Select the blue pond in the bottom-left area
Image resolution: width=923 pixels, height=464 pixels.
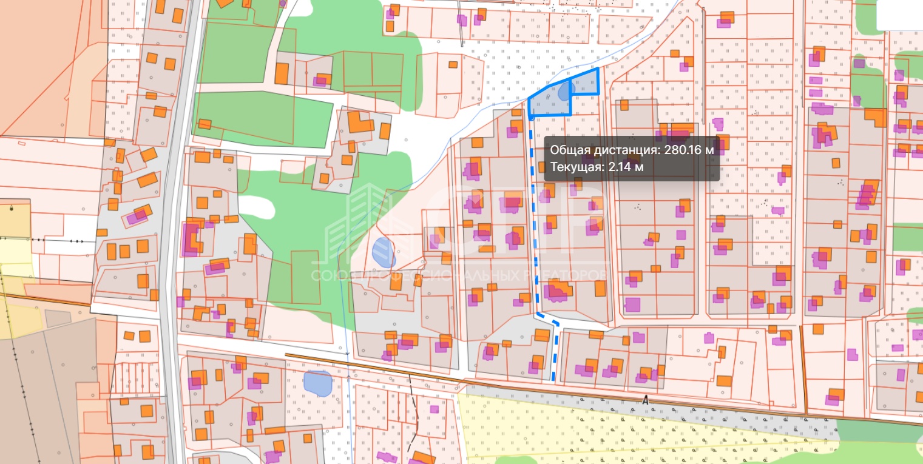pyautogui.click(x=317, y=383)
